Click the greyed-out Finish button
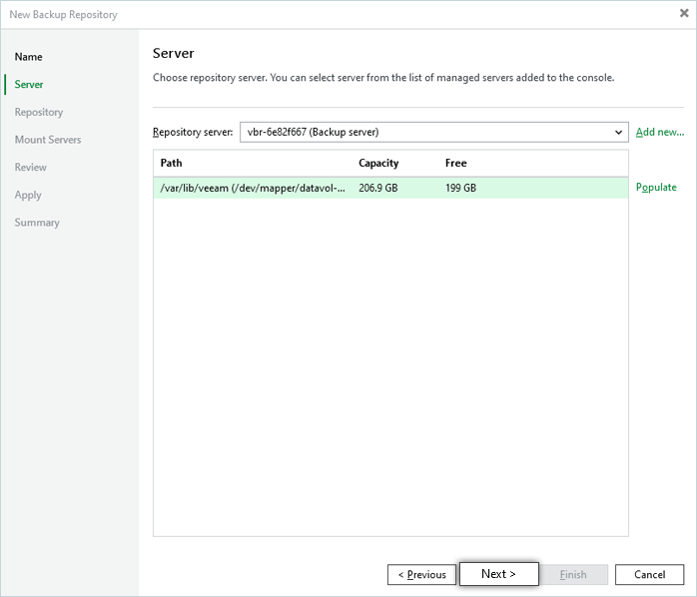This screenshot has height=597, width=697. coord(573,574)
